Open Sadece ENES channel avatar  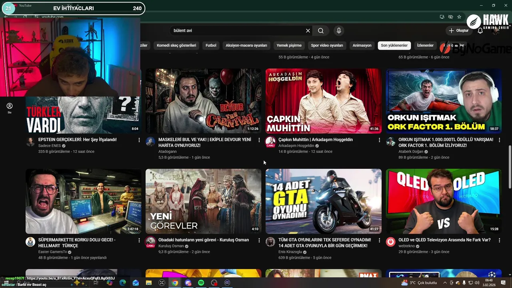[30, 142]
